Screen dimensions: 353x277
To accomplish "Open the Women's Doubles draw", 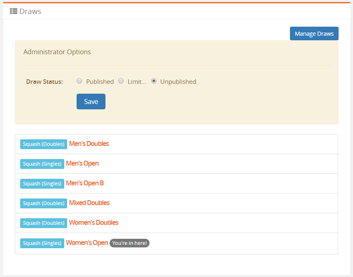I will (94, 222).
